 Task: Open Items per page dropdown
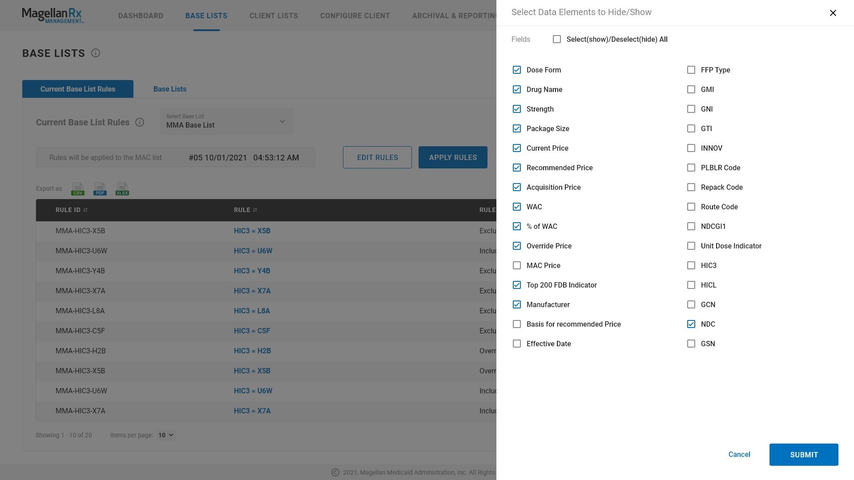(x=165, y=435)
